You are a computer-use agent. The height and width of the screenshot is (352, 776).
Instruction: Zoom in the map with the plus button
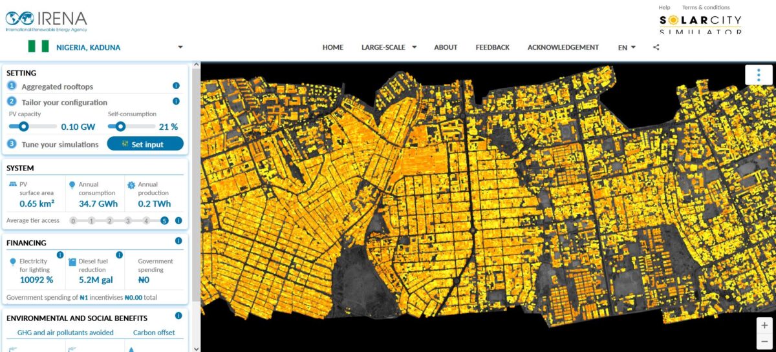[x=764, y=326]
